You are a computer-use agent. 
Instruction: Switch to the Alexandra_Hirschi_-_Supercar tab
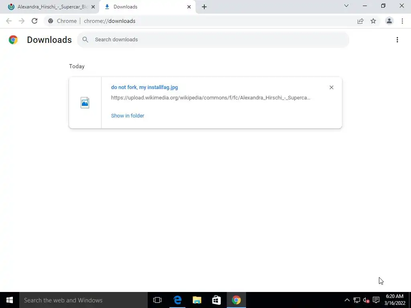click(x=49, y=7)
